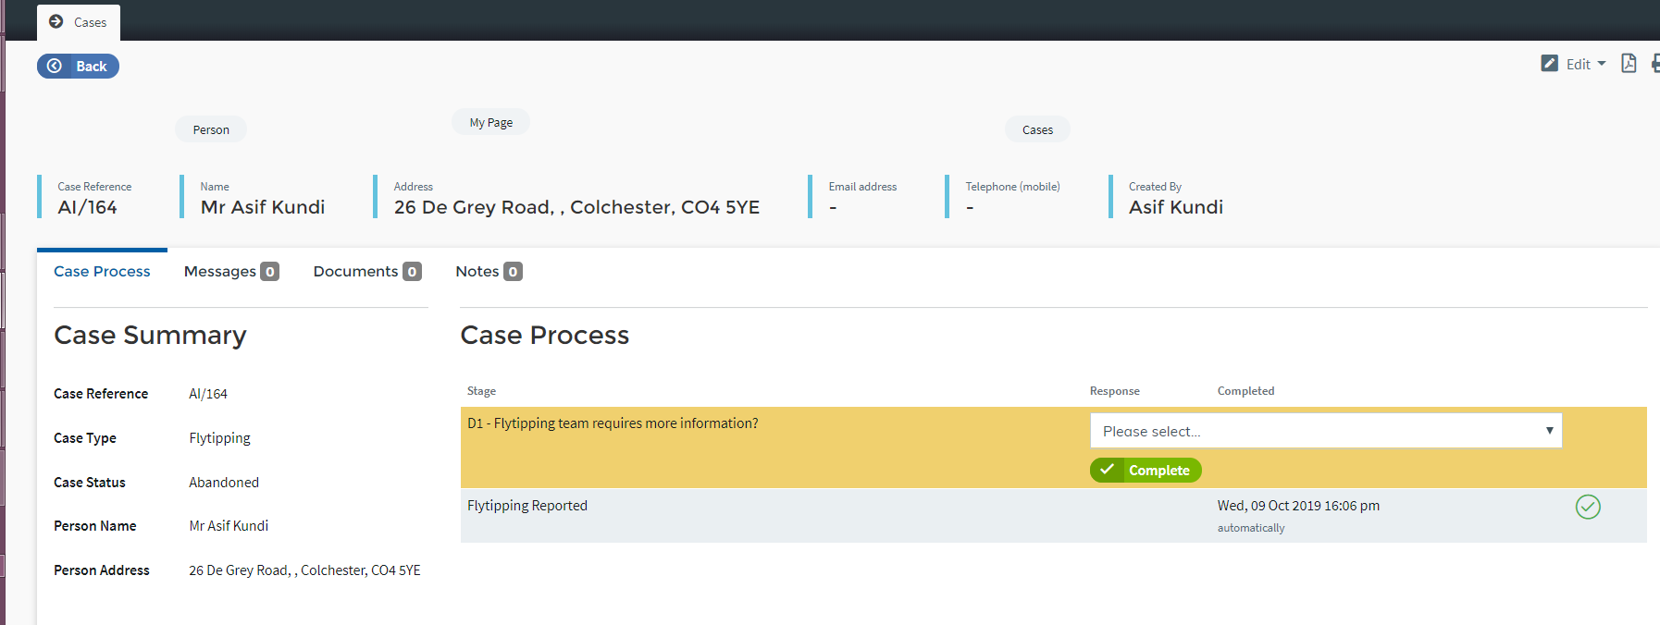Go to My Page breadcrumb

[x=490, y=122]
